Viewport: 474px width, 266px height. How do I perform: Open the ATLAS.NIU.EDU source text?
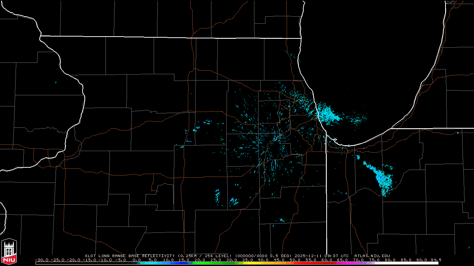point(372,256)
